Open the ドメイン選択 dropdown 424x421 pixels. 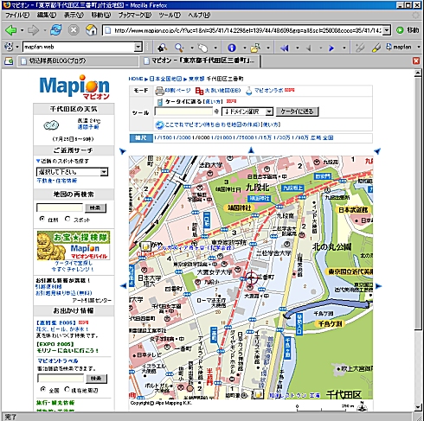click(247, 112)
